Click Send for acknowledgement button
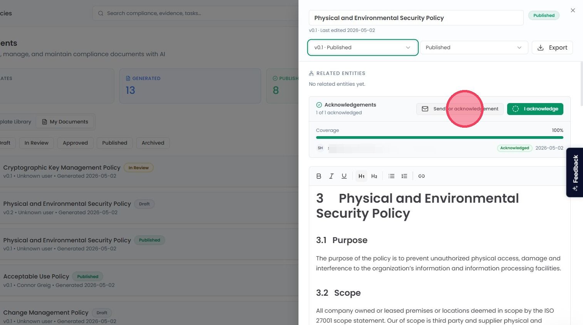Viewport: 583px width, 325px height. tap(460, 109)
